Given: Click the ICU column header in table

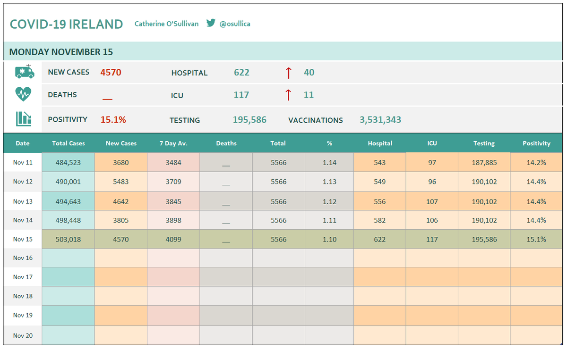Looking at the screenshot, I should tap(432, 143).
